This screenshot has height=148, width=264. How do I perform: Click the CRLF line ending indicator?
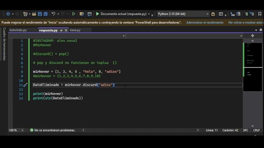pos(256,130)
